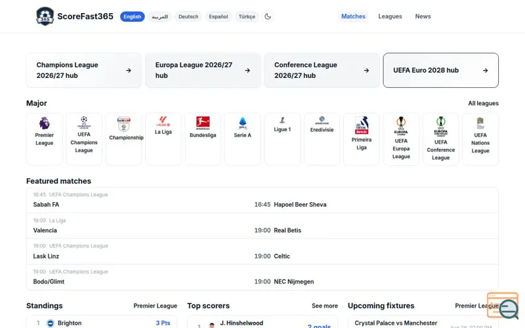Viewport: 525px width, 328px height.
Task: Click See more for Top scorers
Action: click(324, 306)
